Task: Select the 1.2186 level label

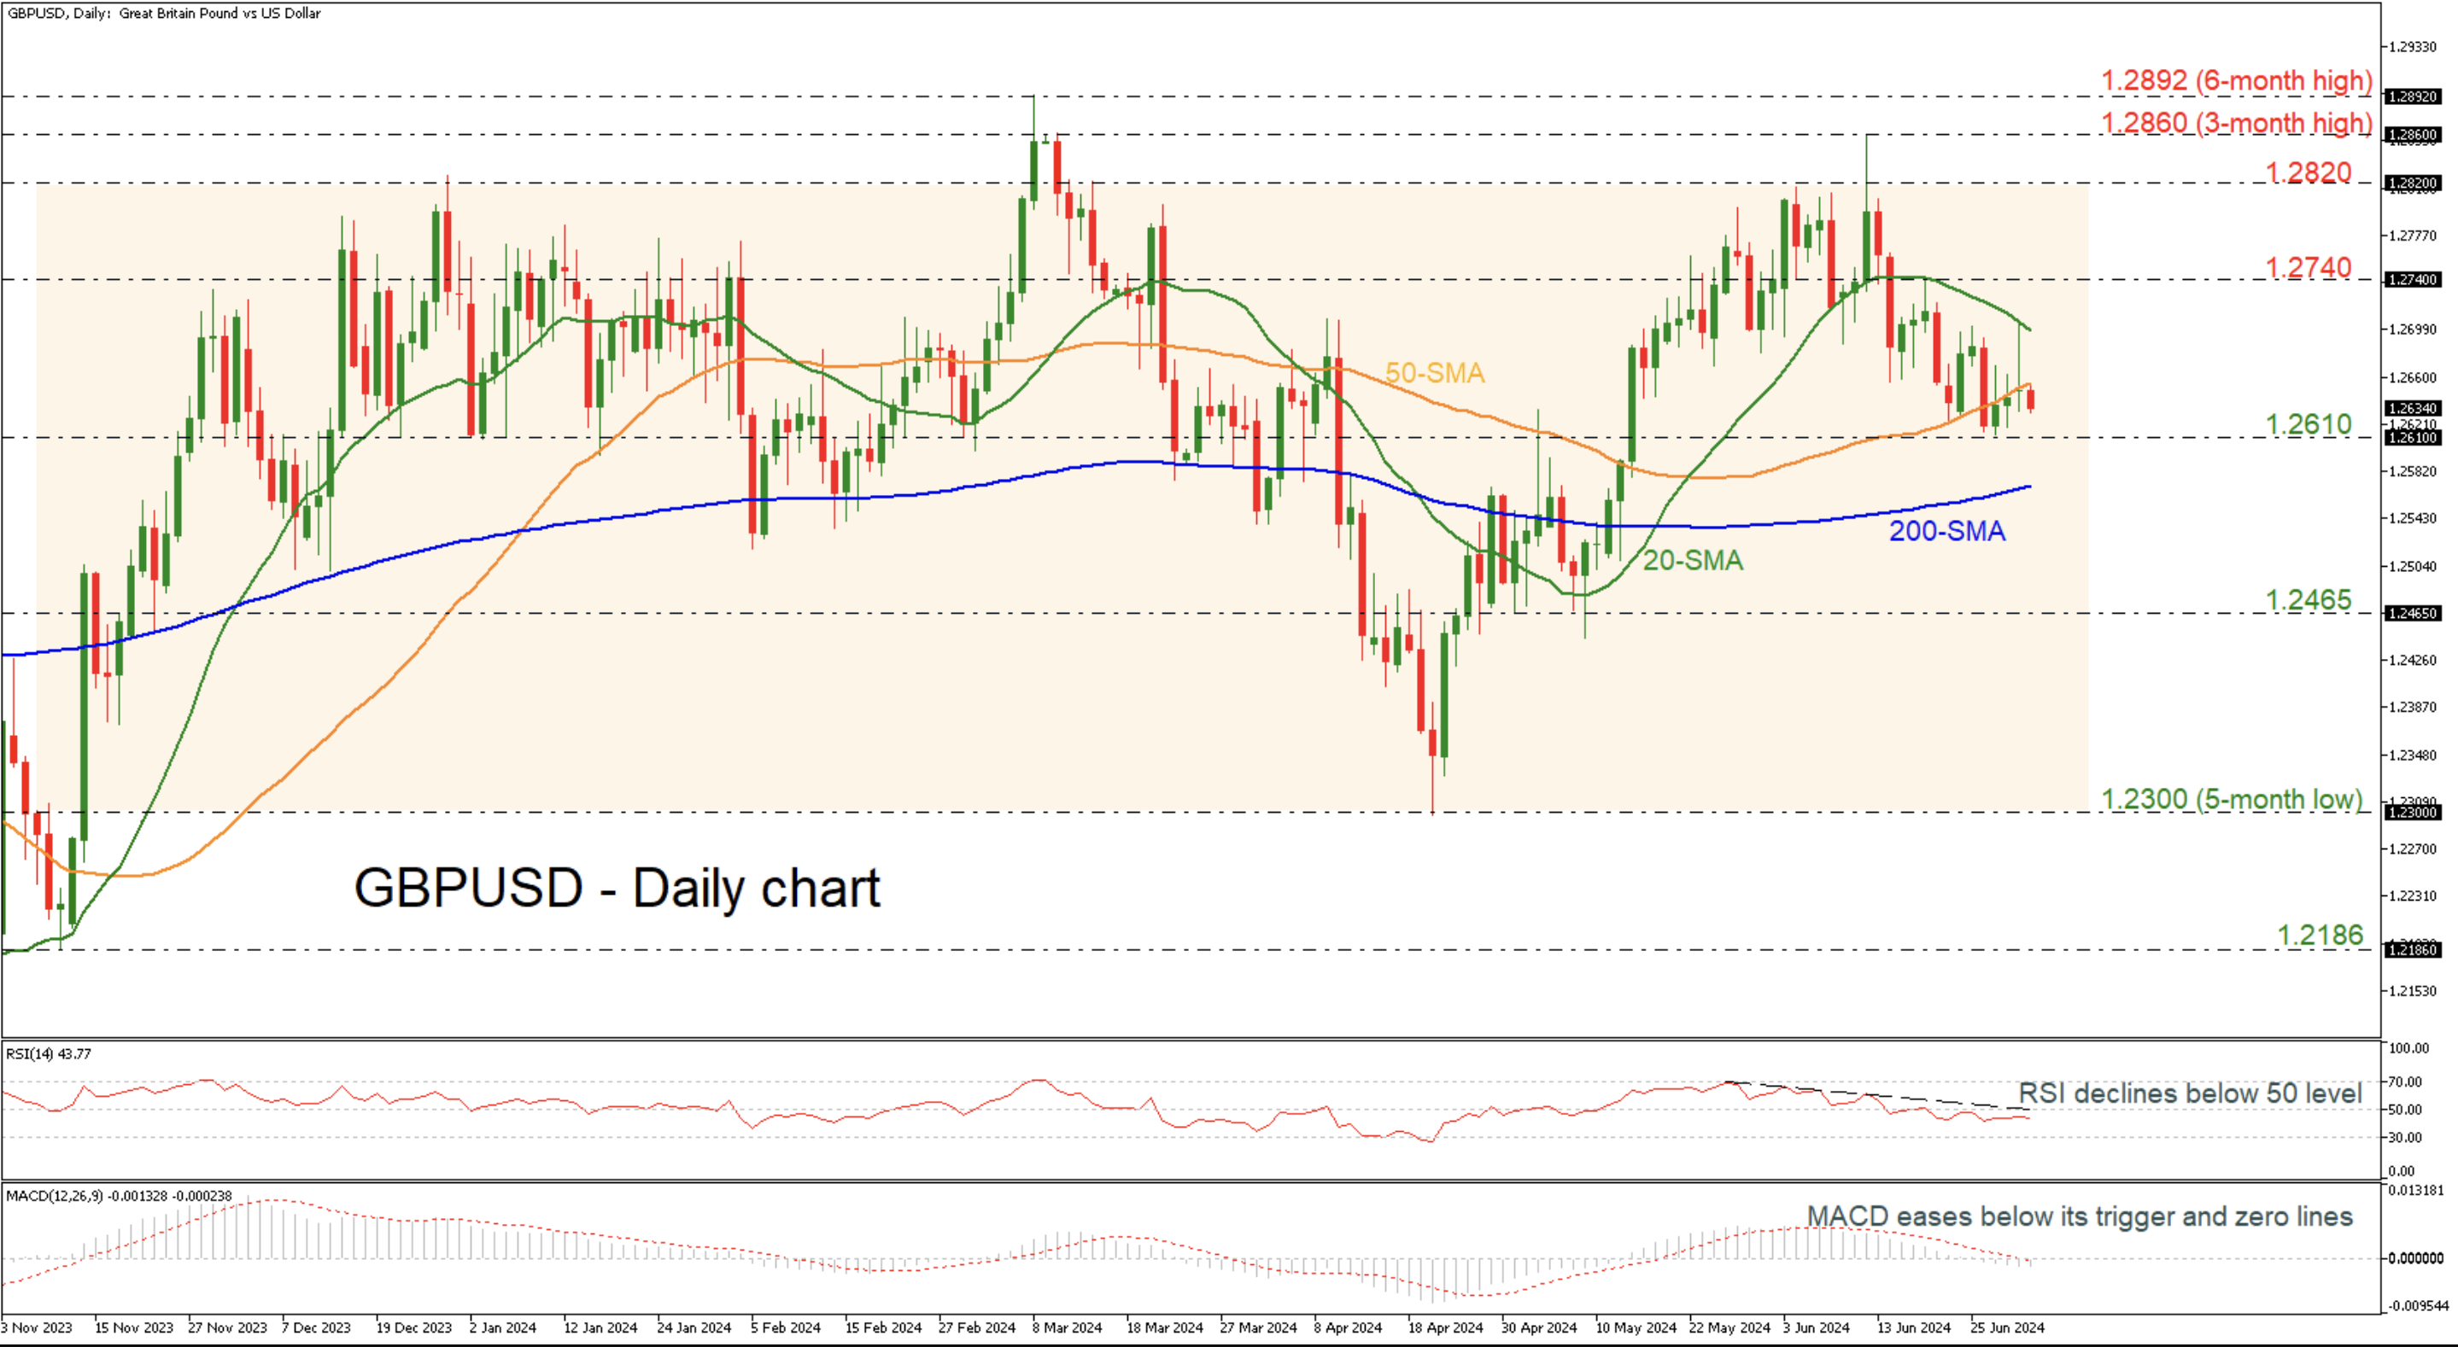Action: 2320,935
